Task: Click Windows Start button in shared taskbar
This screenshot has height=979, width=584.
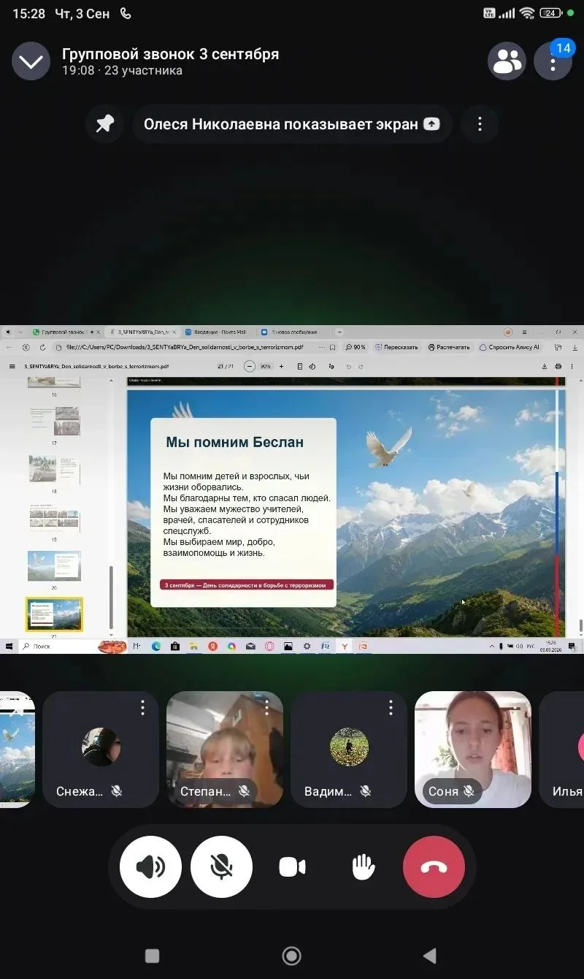Action: pyautogui.click(x=9, y=646)
